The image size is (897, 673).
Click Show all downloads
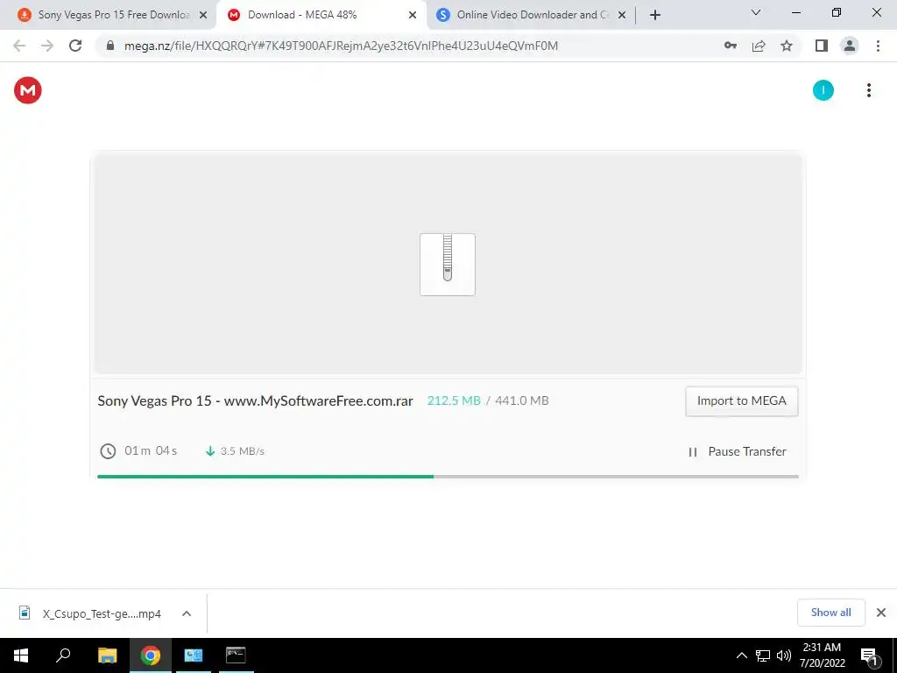(830, 613)
